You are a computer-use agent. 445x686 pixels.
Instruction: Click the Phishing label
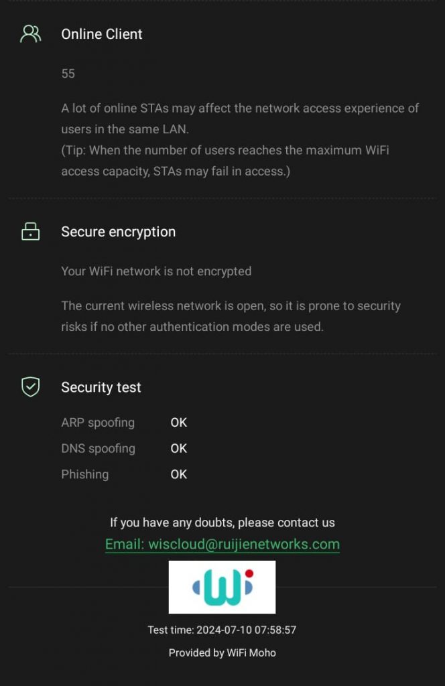pyautogui.click(x=85, y=474)
